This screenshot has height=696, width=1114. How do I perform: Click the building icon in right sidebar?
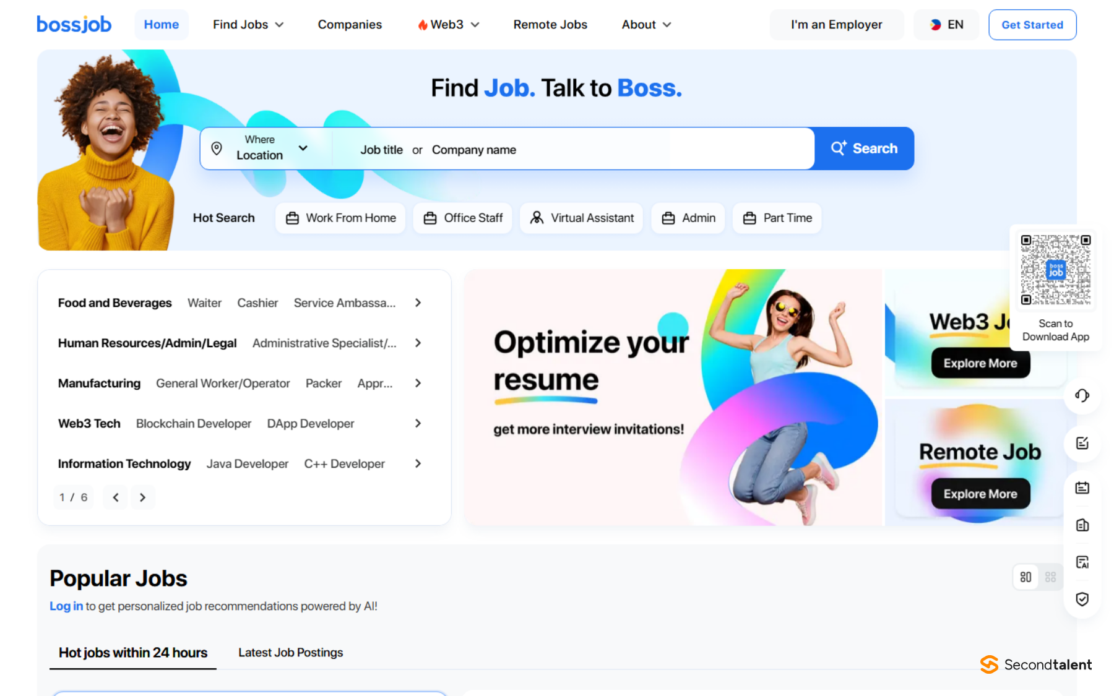1082,525
